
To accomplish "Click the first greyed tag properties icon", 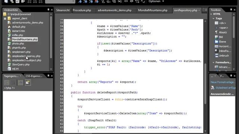I will [7, 83].
